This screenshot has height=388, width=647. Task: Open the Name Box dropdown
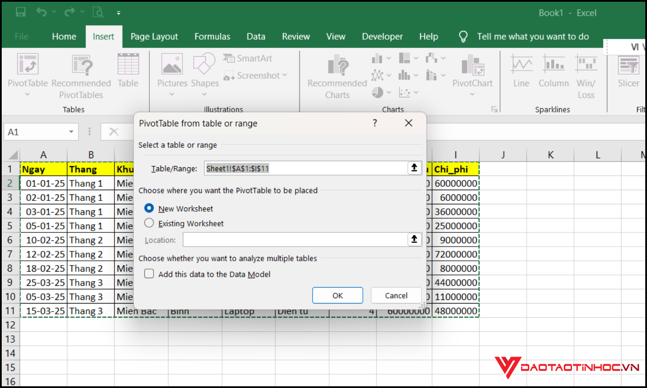70,131
